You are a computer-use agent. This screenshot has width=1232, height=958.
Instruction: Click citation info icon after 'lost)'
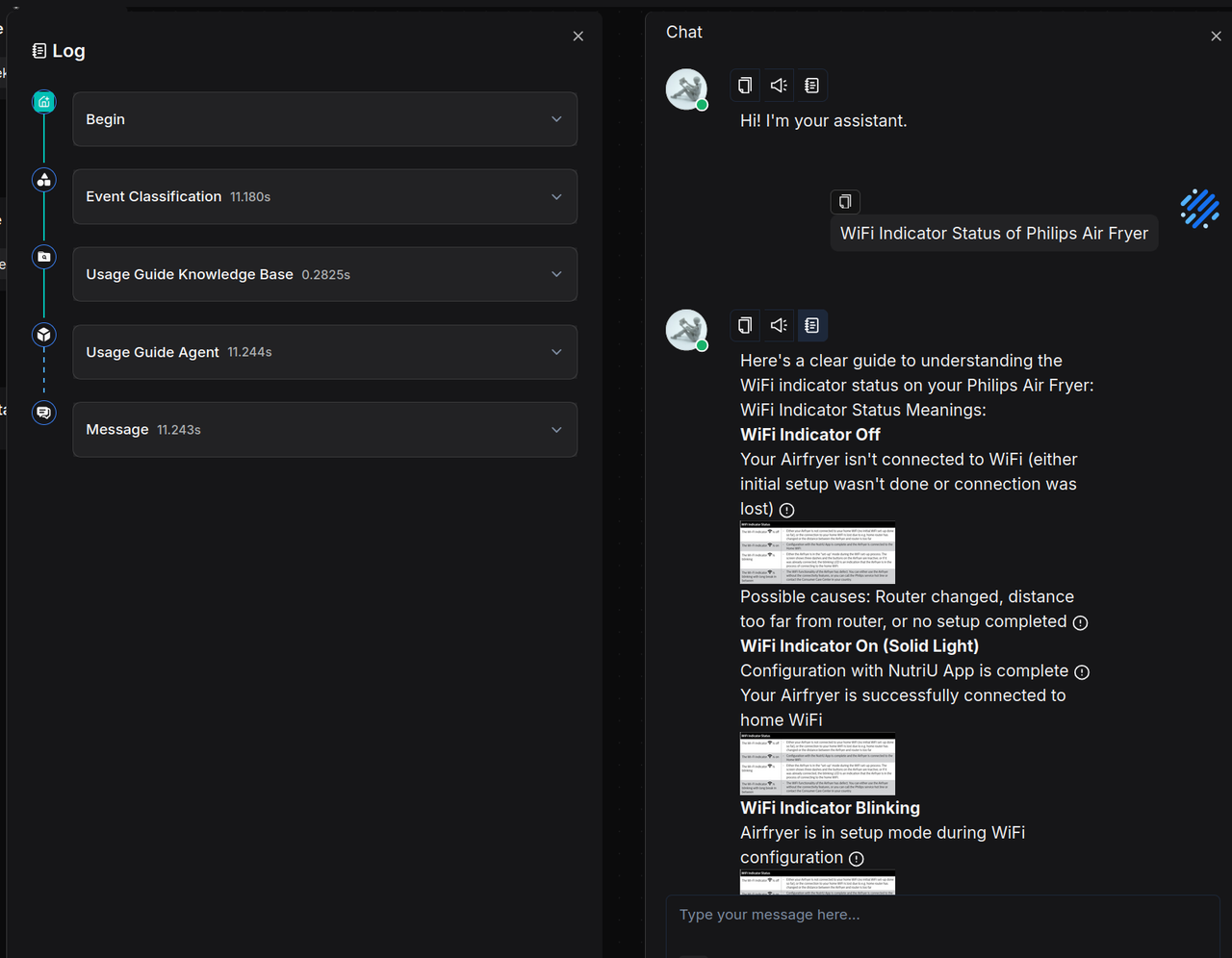(x=787, y=510)
